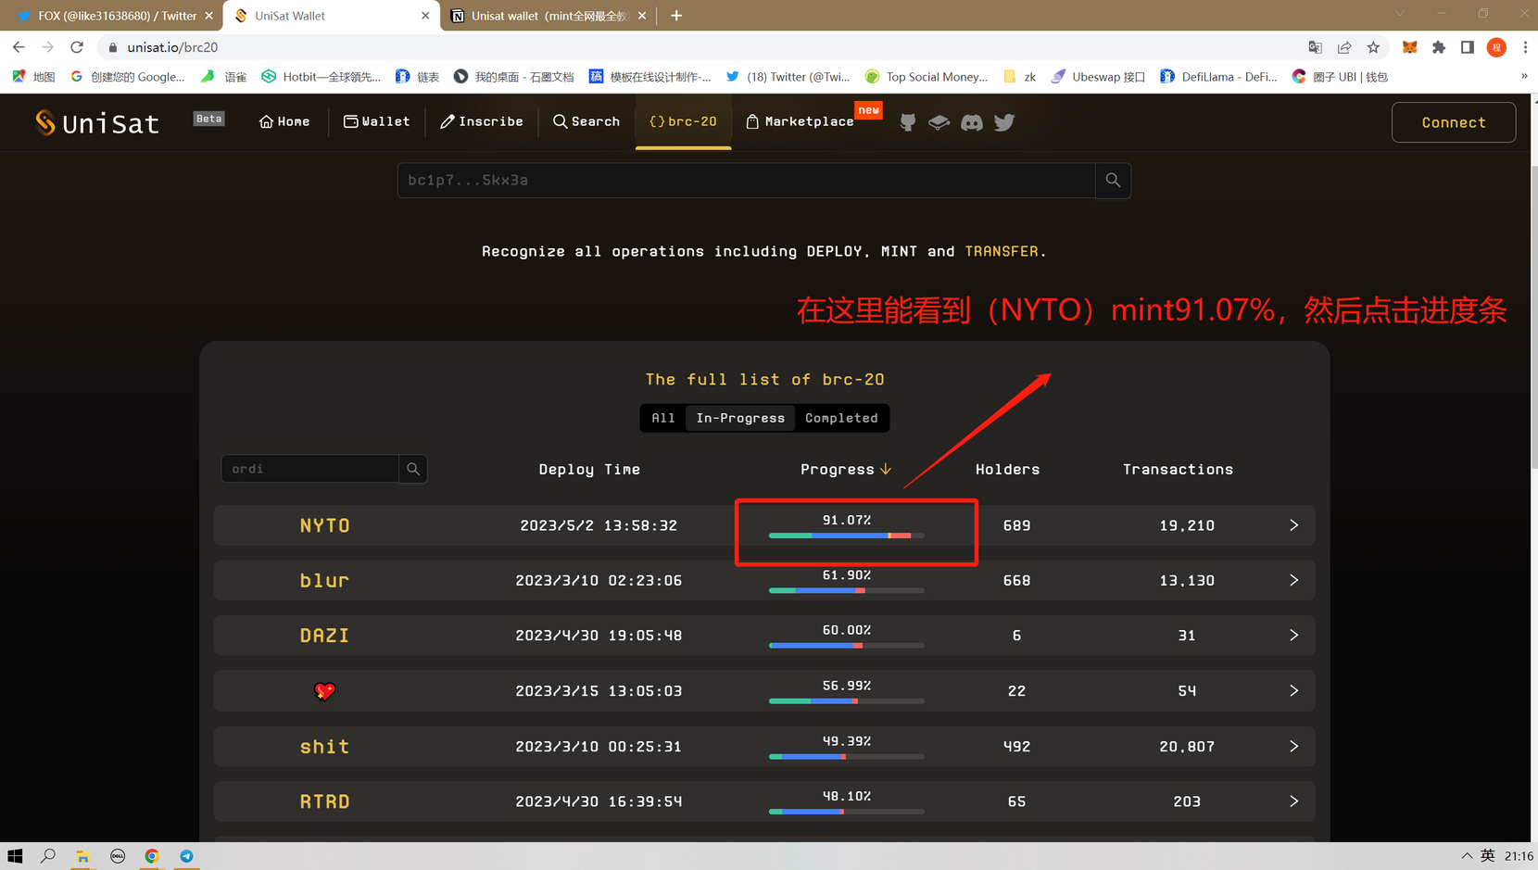Image resolution: width=1538 pixels, height=870 pixels.
Task: Expand the NYTO row chevron
Action: point(1293,525)
